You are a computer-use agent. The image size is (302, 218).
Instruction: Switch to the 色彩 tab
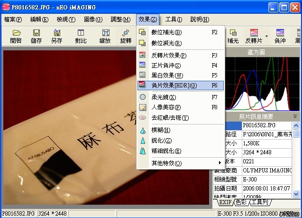(241, 202)
